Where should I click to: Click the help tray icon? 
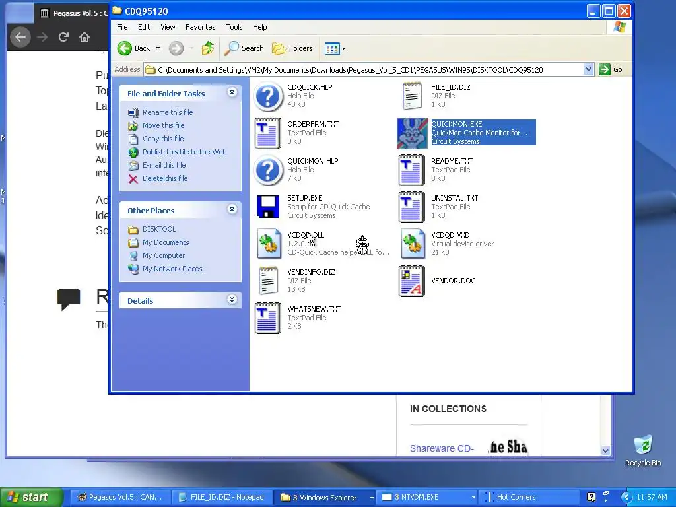click(x=591, y=497)
